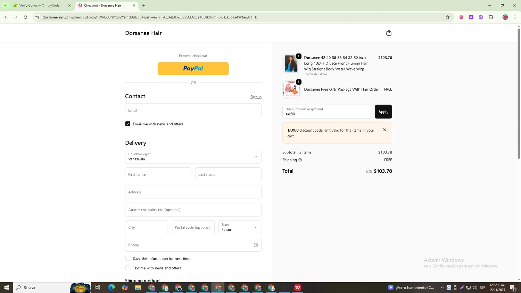The image size is (521, 293).
Task: Open Task View on the taskbar
Action: tap(98, 287)
